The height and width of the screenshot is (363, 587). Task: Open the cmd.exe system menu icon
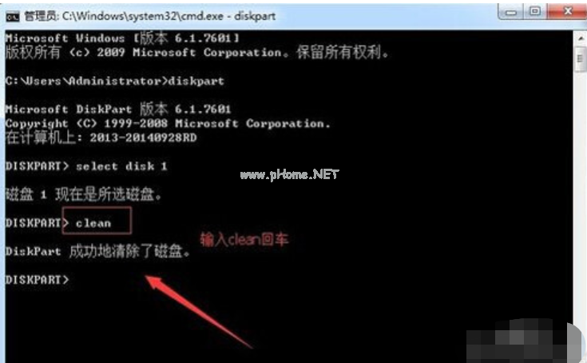pos(12,17)
